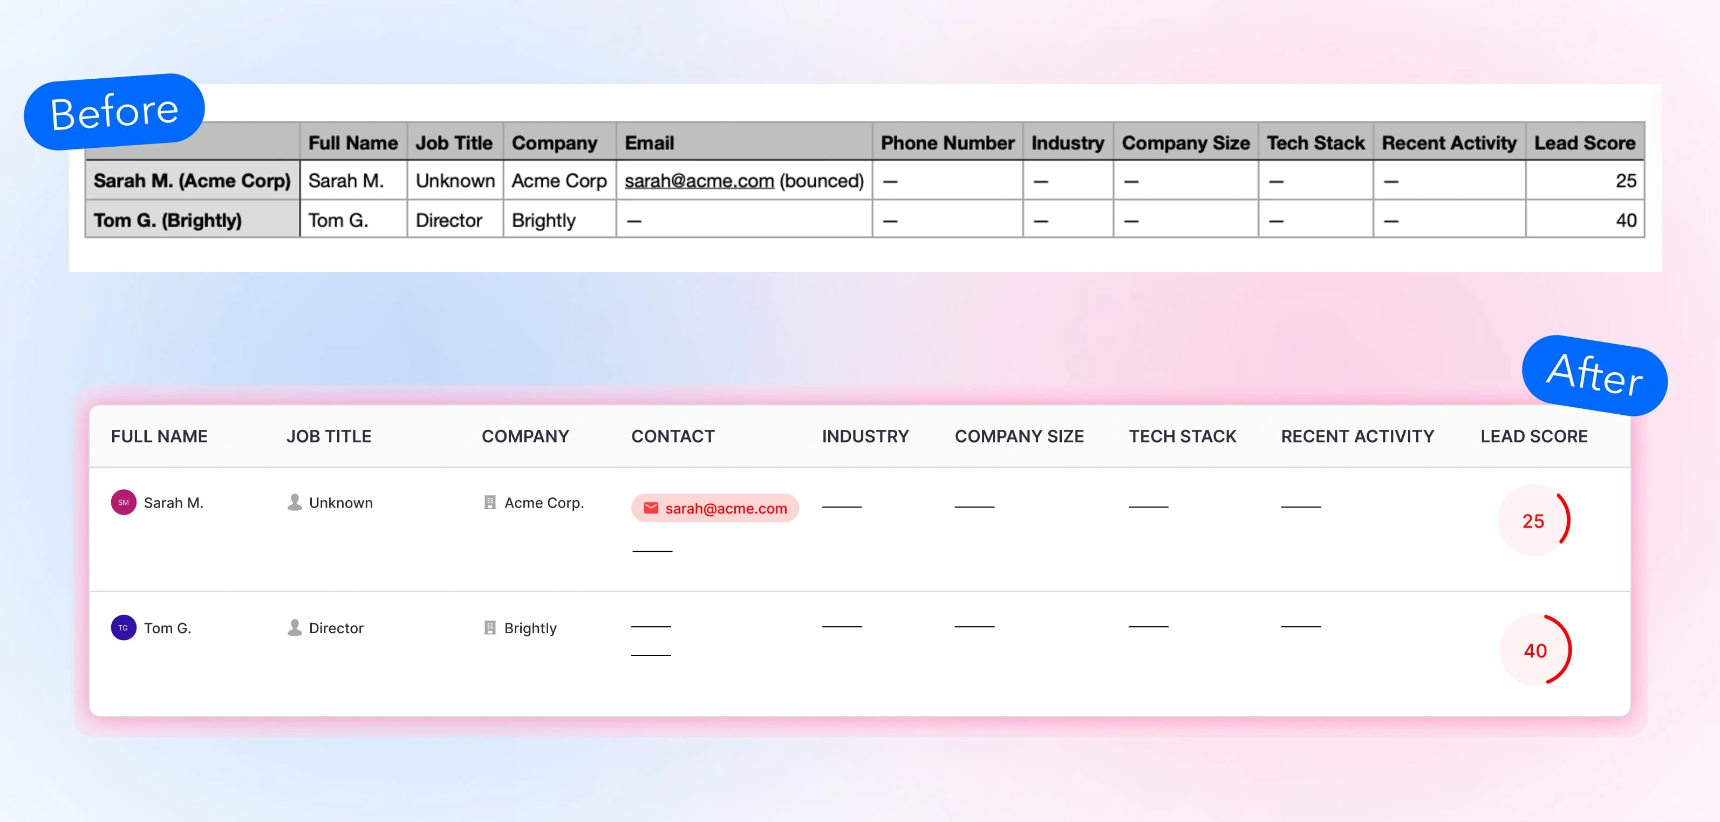The width and height of the screenshot is (1720, 822).
Task: Click Company header in Before table
Action: (559, 142)
